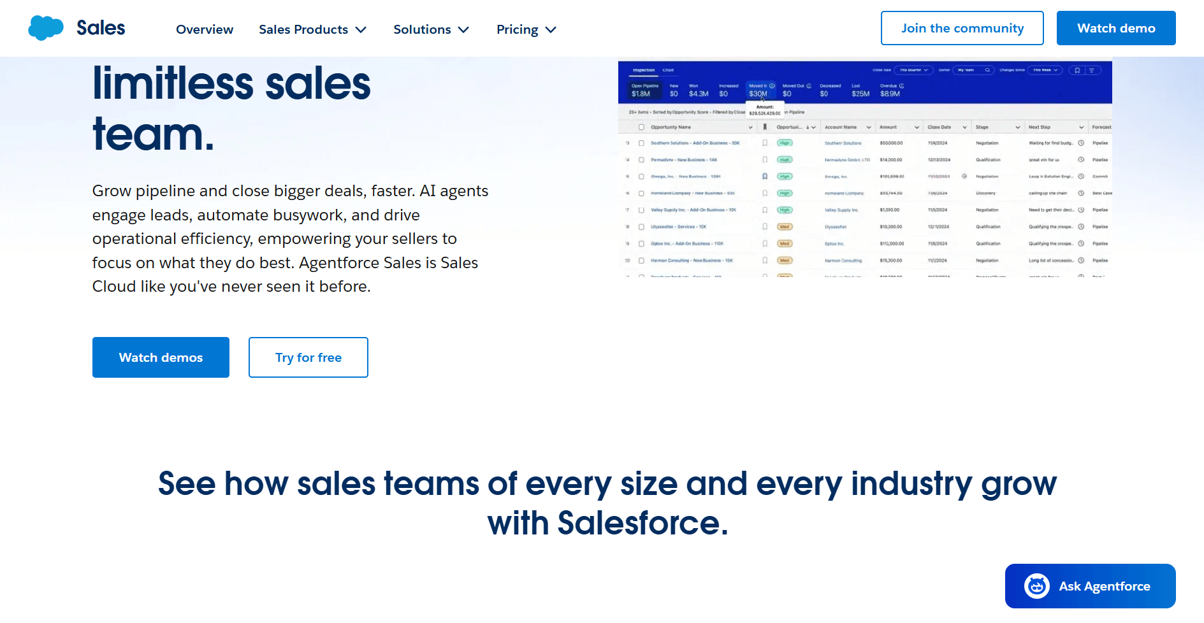Switch to the Chart tab in the dashboard
Screen dimensions: 1204x623
coord(668,70)
